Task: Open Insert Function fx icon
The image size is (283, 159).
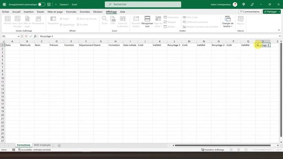Action: click(x=35, y=36)
